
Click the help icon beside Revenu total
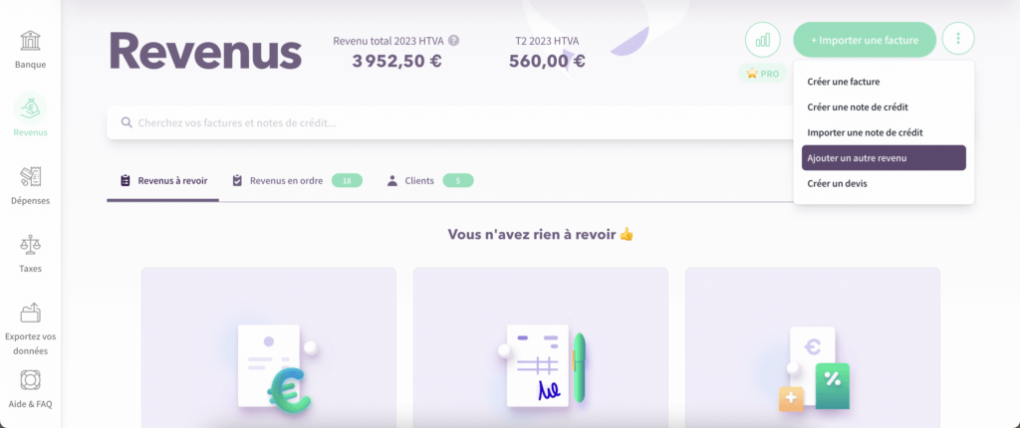tap(454, 41)
